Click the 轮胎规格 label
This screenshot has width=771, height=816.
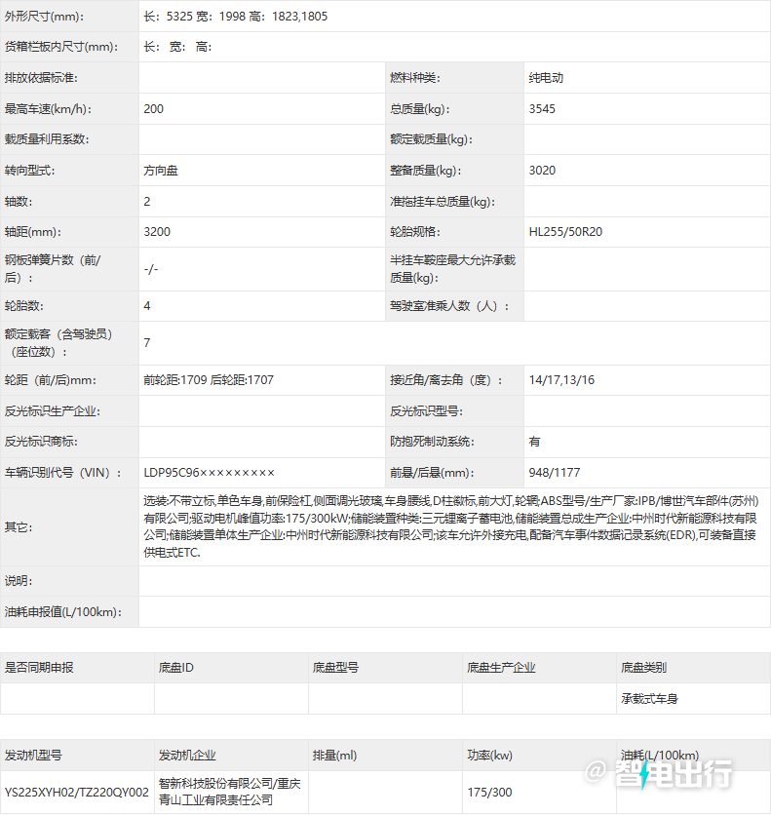(x=415, y=232)
